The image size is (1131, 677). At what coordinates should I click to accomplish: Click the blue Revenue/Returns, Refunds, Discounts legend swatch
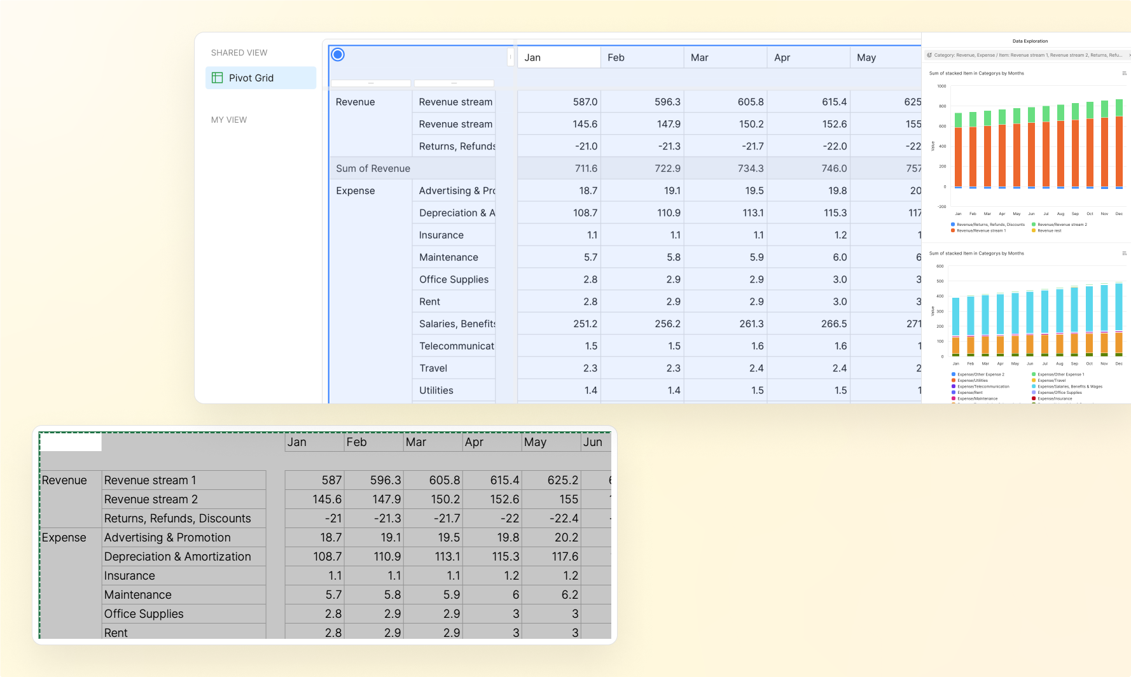coord(953,225)
